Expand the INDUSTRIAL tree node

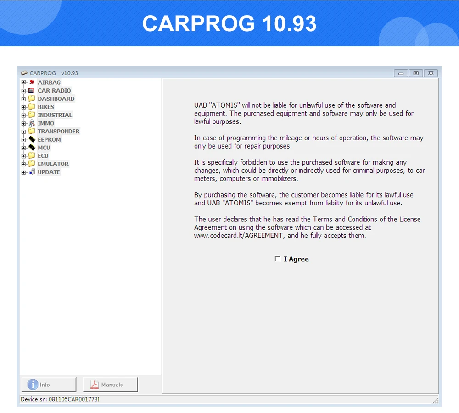click(23, 115)
